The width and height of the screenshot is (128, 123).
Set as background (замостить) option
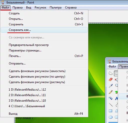(x=44, y=71)
